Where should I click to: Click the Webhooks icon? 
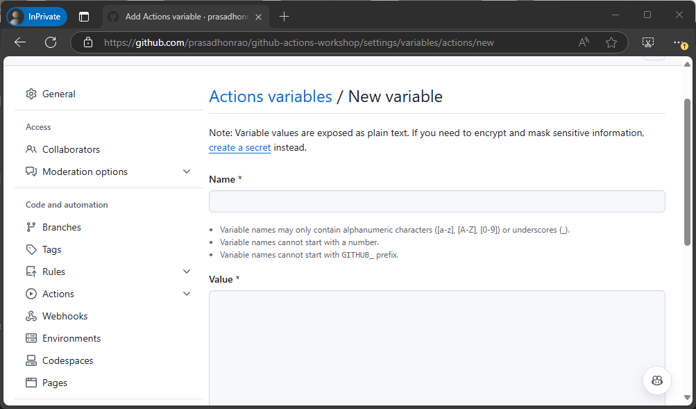tap(31, 315)
